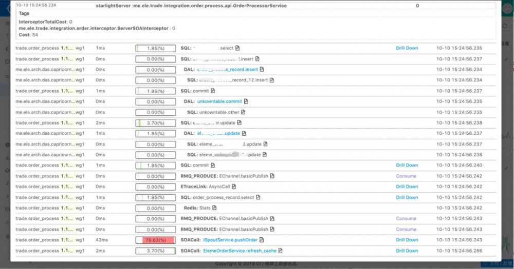Click the red 79.63(%) progress bar
The height and width of the screenshot is (269, 514).
pos(155,240)
